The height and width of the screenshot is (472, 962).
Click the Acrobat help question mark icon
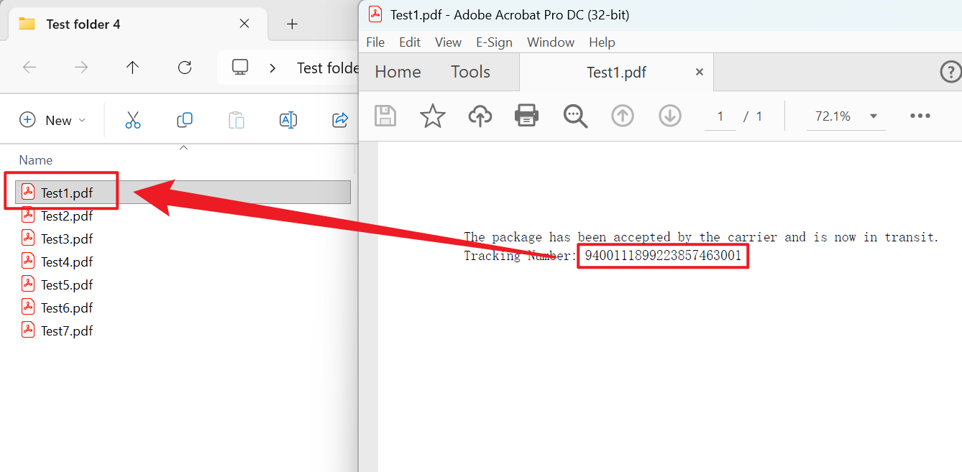coord(951,72)
